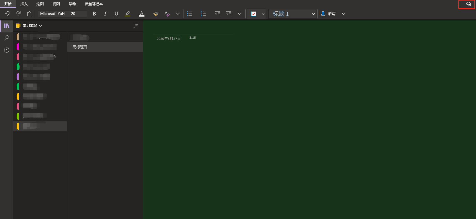The image size is (476, 219).
Task: Insert a numbered list
Action: (x=203, y=14)
